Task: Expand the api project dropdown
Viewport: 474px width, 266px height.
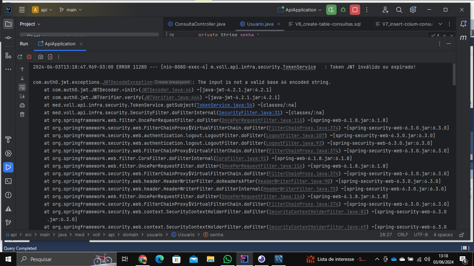Action: pos(42,10)
